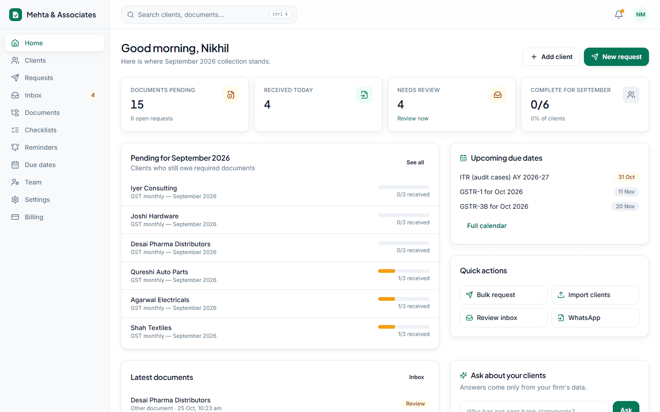This screenshot has width=660, height=412.
Task: Open the Home menu item
Action: pyautogui.click(x=55, y=43)
